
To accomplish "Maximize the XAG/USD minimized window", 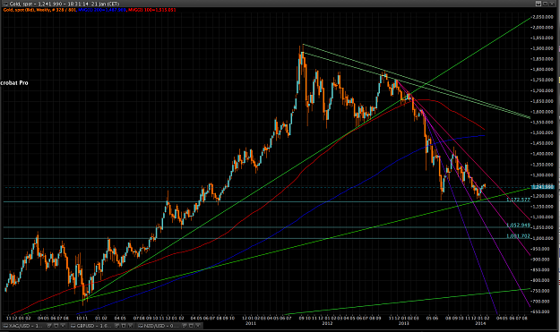I will coord(56,326).
